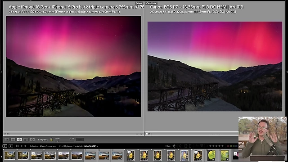Select the pink aurora filmstrip thumbnail
Screen dimensions: 288x162
[x=235, y=155]
